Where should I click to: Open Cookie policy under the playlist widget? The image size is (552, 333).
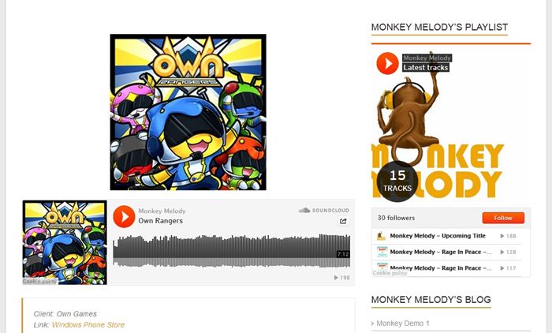[x=390, y=273]
